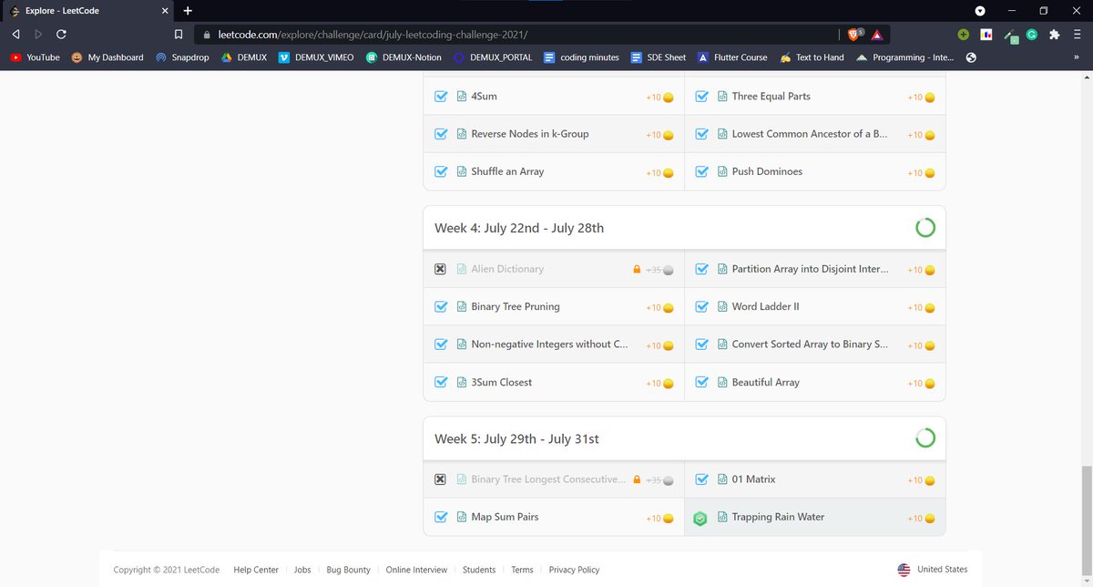Click the gold coin next to Shuffle an Array
The image size is (1093, 587).
[x=668, y=173]
